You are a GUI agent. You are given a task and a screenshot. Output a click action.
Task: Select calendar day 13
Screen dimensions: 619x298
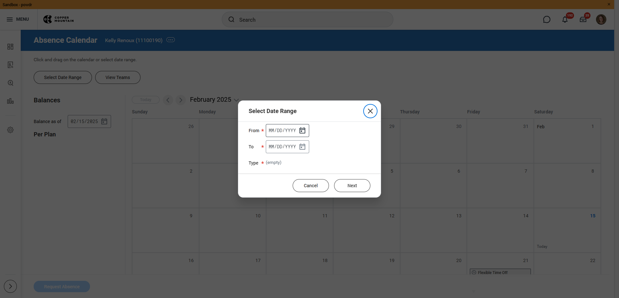(433, 230)
